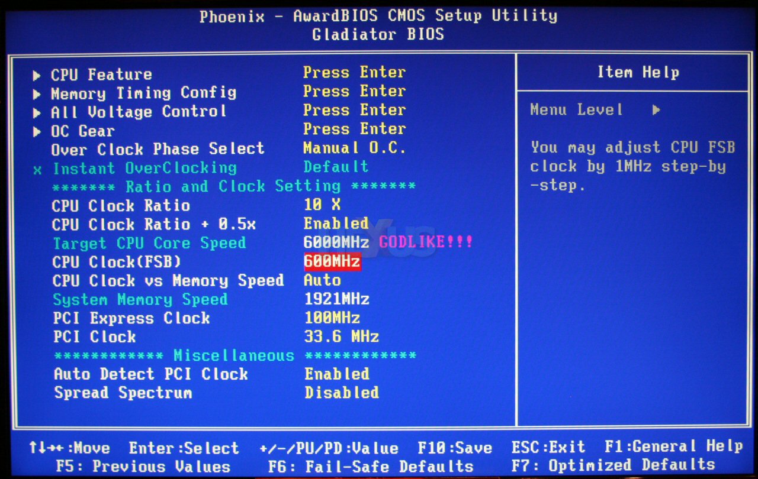Viewport: 758px width, 479px height.
Task: Change the Auto memory speed value
Action: [x=322, y=280]
